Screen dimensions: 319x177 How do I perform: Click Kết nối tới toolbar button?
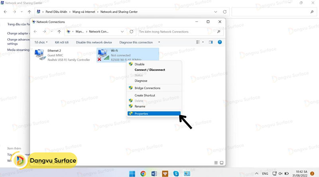[62, 42]
